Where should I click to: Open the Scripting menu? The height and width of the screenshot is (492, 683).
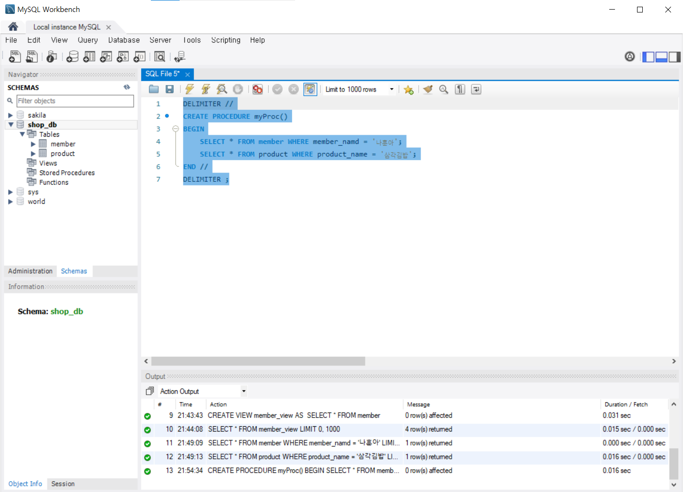point(226,40)
